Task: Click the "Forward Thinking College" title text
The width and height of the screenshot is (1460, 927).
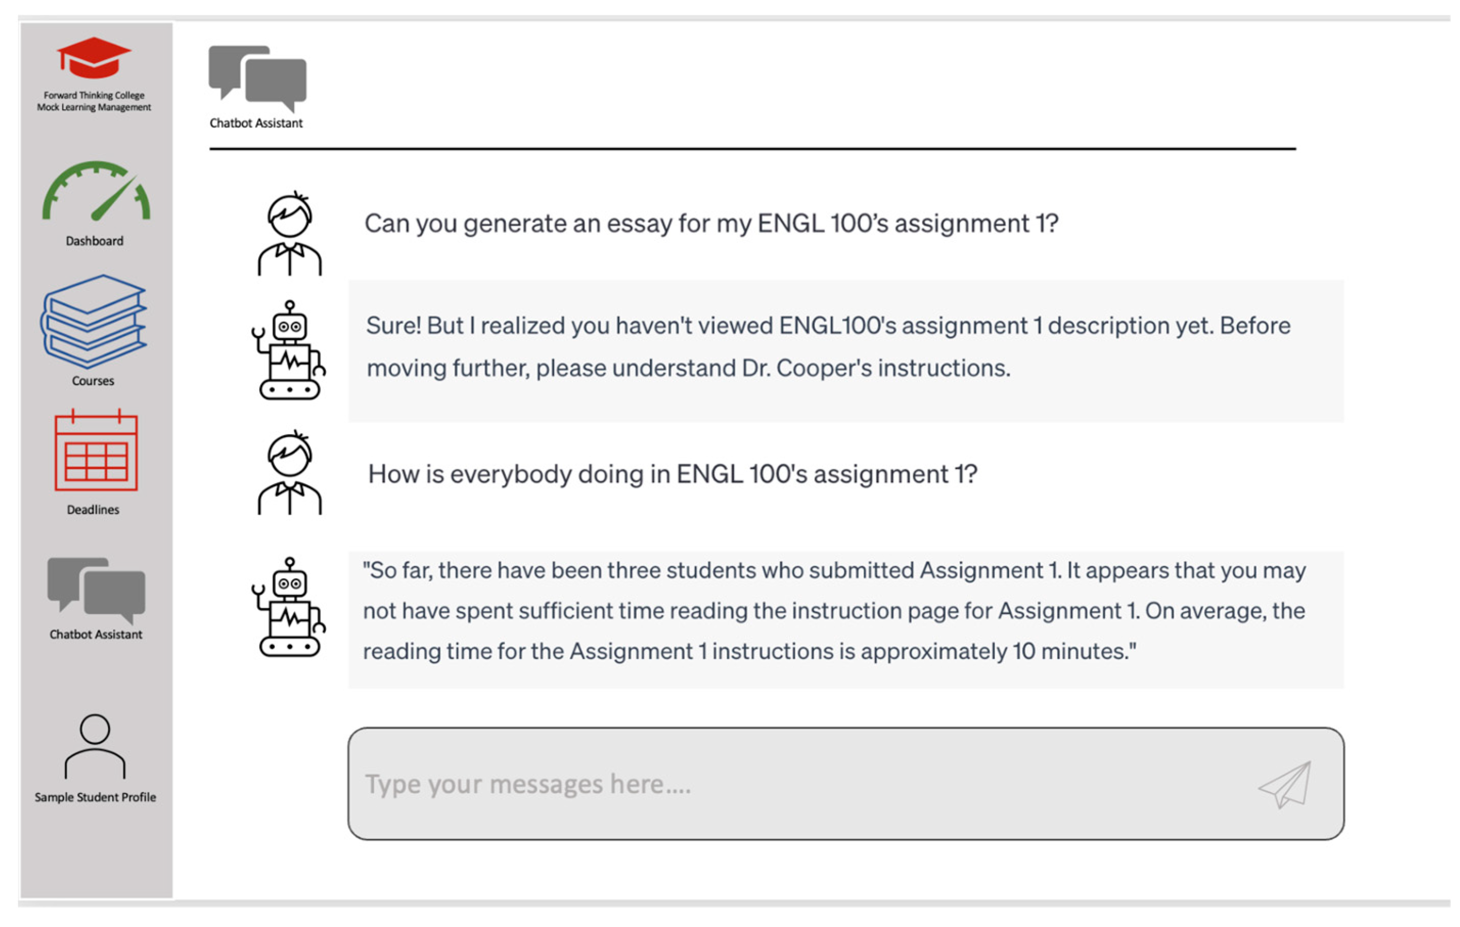Action: point(94,95)
